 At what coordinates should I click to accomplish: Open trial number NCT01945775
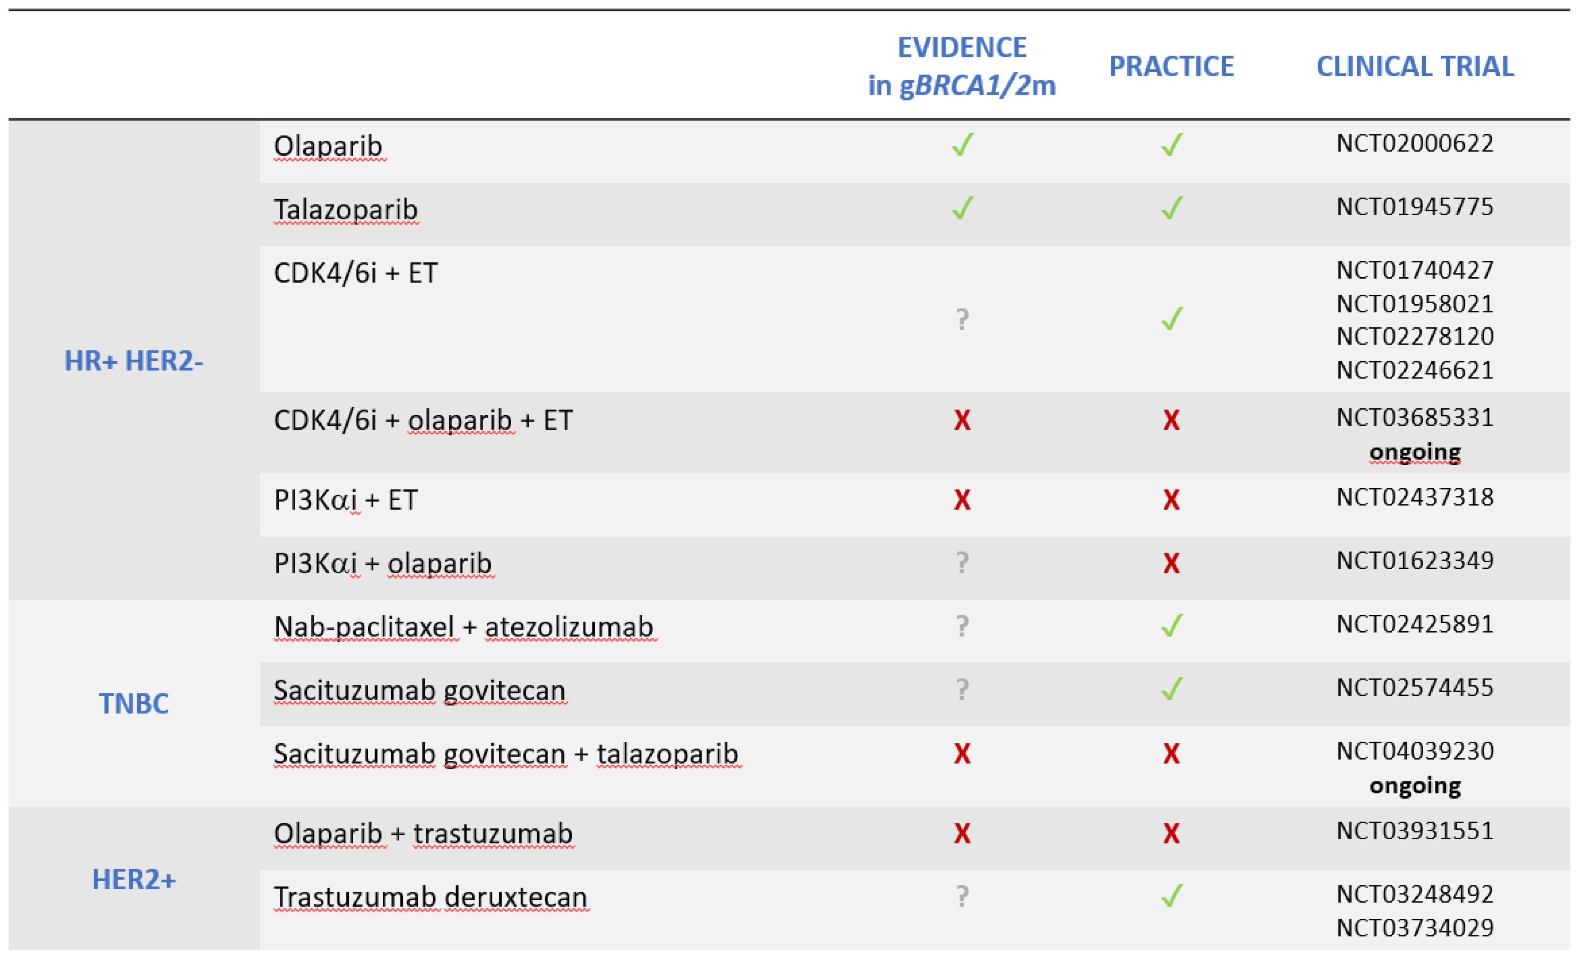point(1415,207)
